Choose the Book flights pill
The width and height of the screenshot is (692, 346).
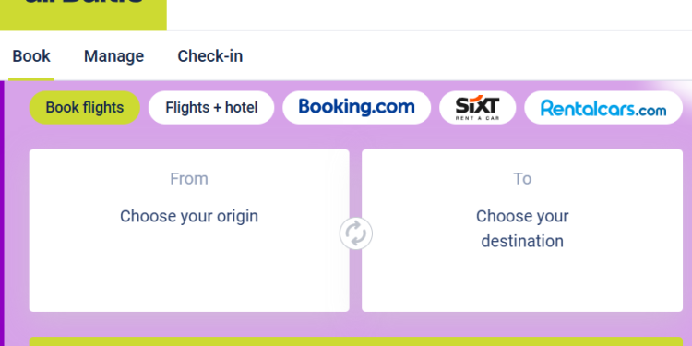tap(85, 108)
